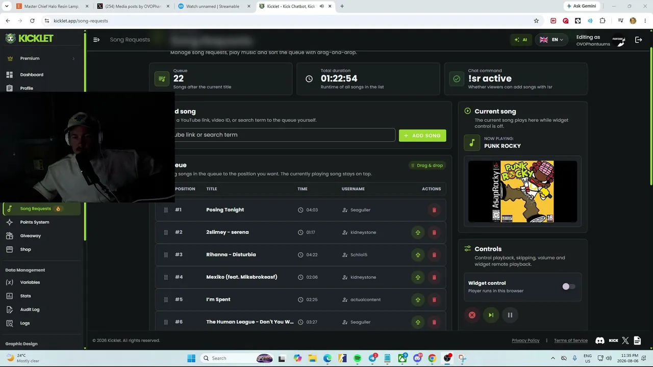Open the browser Extensions puzzle icon
The image size is (653, 367).
click(602, 21)
